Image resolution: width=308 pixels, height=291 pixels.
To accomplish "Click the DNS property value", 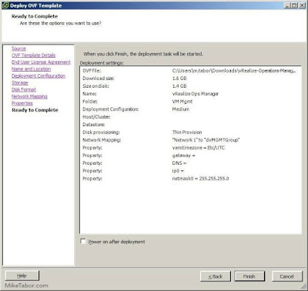I will pos(179,163).
